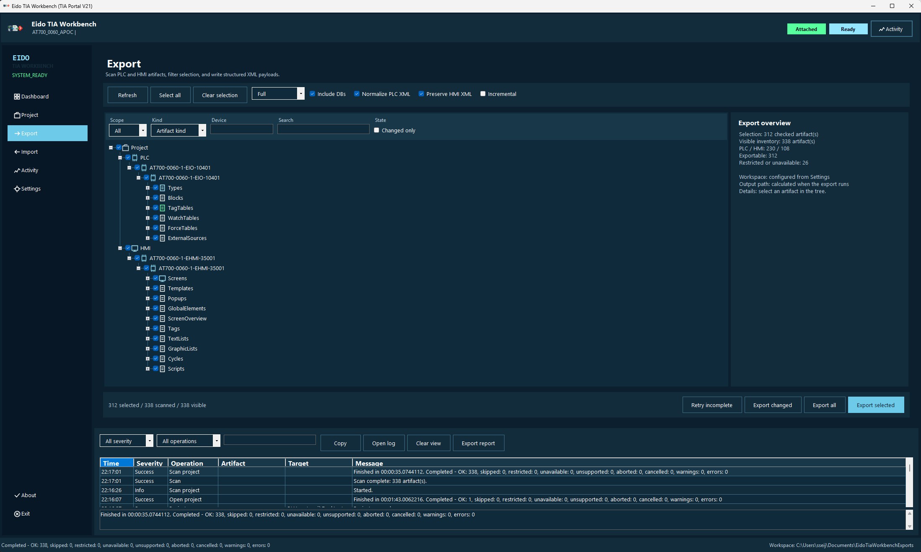The height and width of the screenshot is (552, 921).
Task: Click the Exit circle-x icon
Action: click(x=17, y=514)
